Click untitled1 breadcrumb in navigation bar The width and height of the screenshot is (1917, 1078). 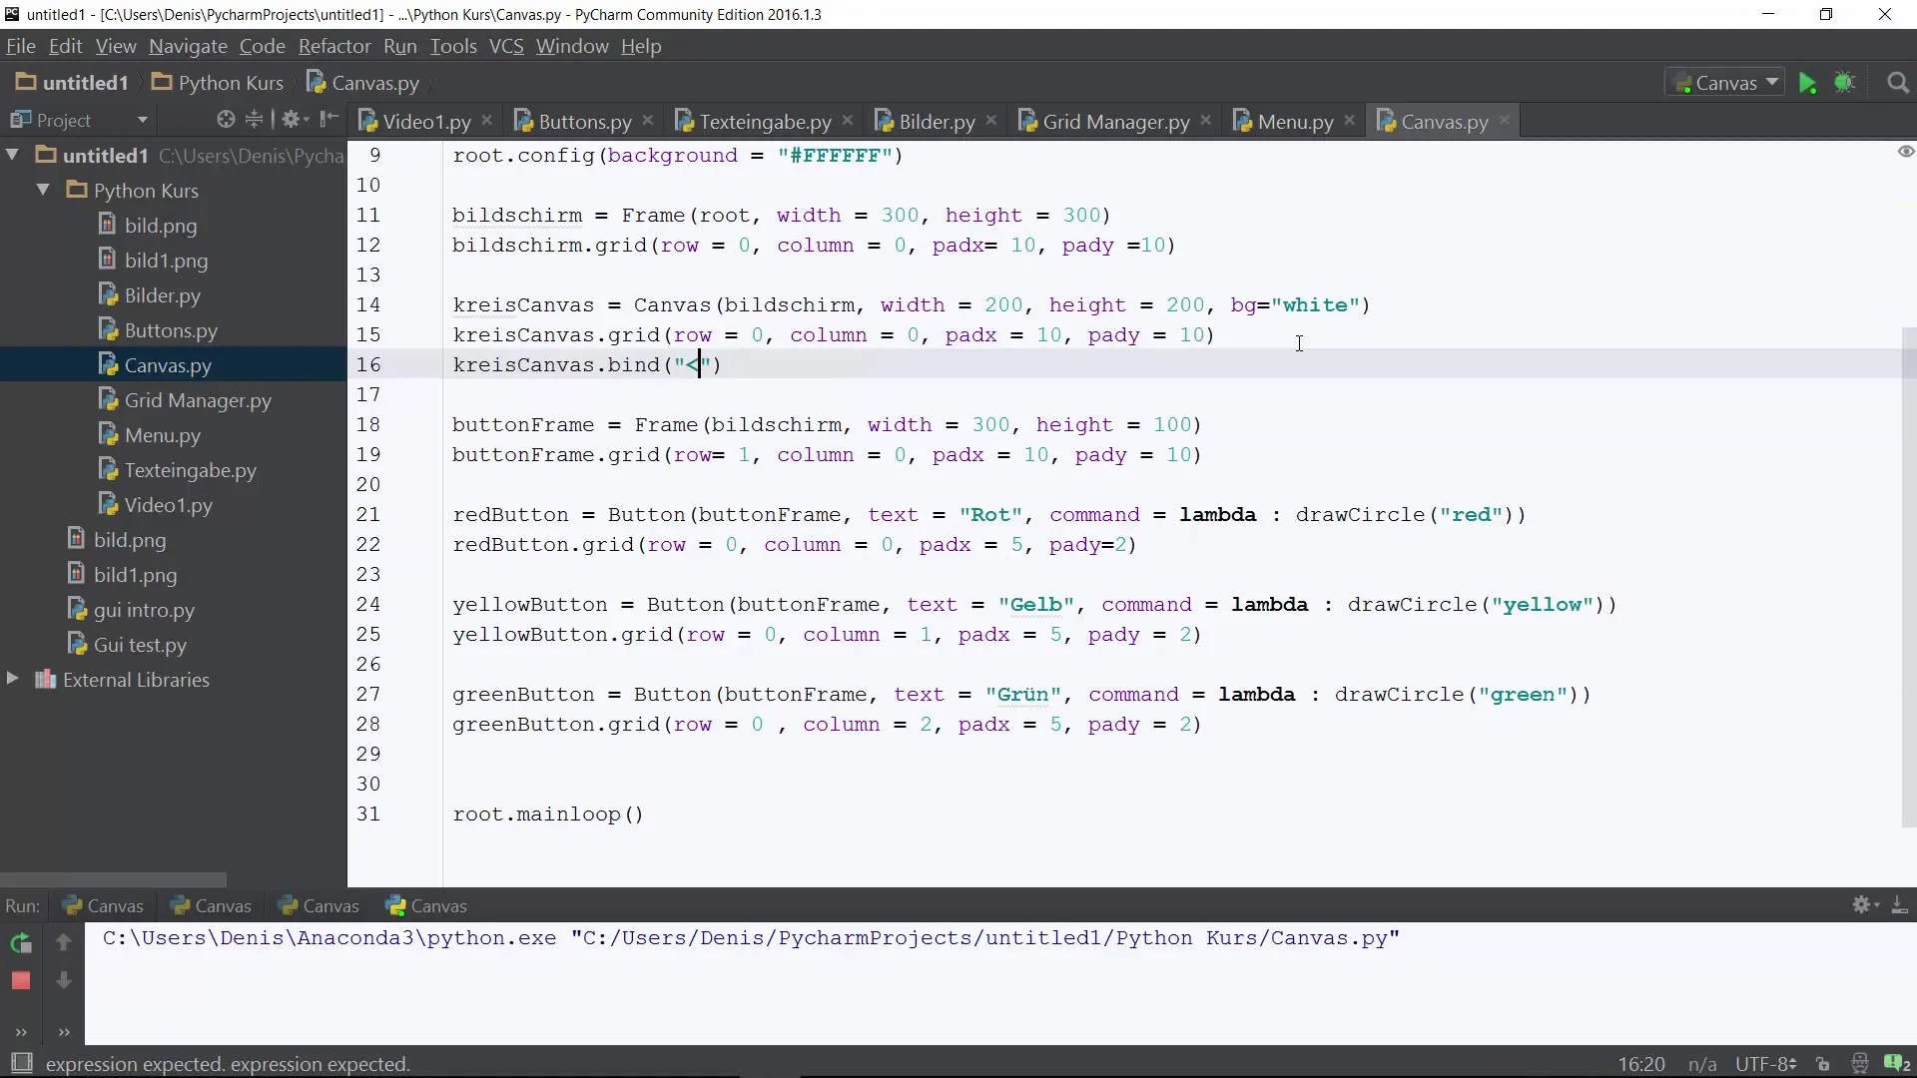pos(72,83)
